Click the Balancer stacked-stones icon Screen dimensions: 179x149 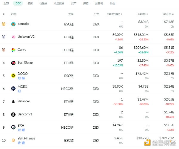13,101
